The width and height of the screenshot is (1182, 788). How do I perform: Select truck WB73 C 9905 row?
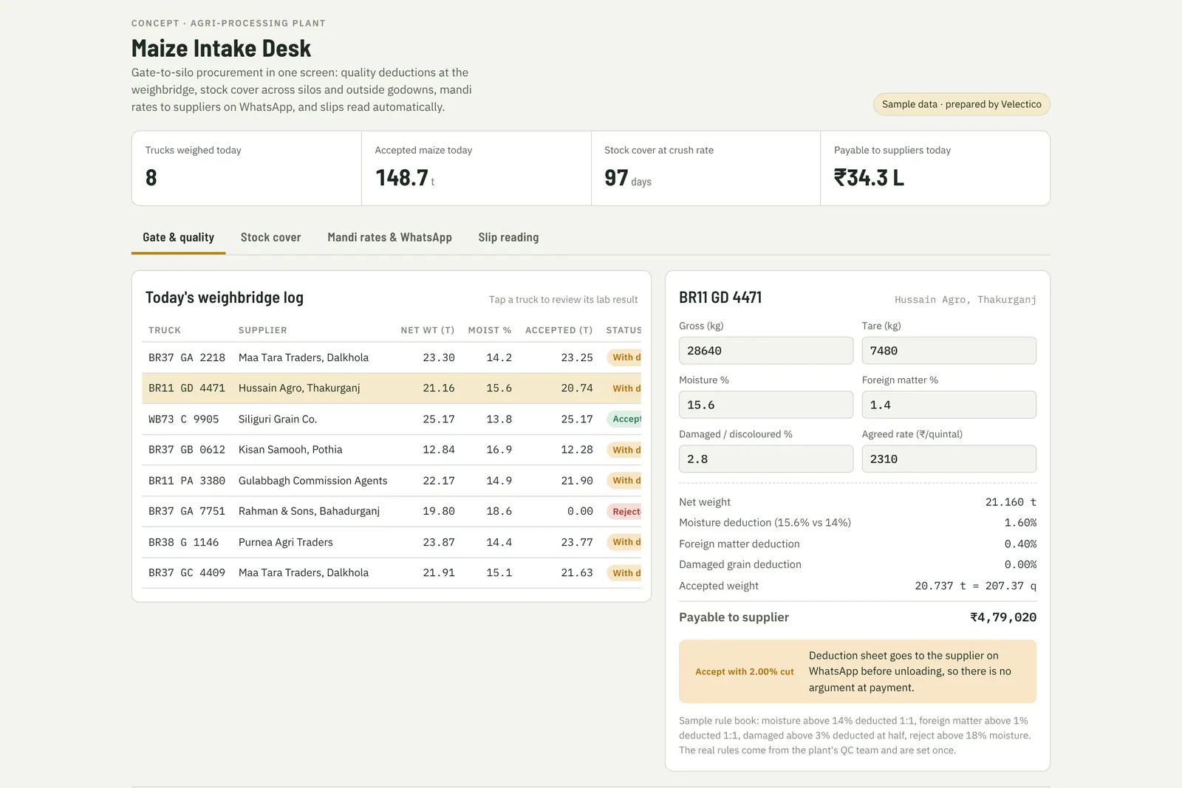tap(392, 419)
